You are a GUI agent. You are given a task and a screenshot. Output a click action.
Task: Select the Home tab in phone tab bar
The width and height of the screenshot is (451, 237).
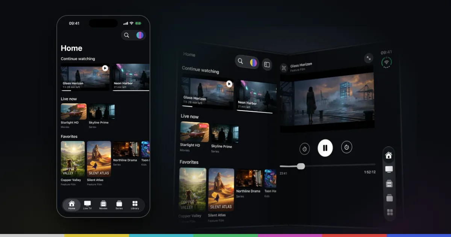[x=72, y=205]
